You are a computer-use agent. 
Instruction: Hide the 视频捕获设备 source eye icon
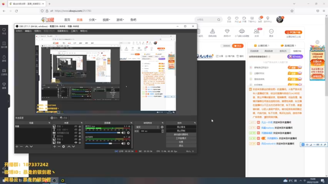(76, 132)
